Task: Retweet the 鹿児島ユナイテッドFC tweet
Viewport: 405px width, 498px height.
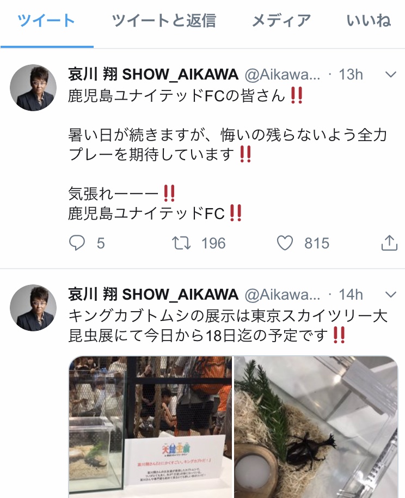Action: click(181, 243)
